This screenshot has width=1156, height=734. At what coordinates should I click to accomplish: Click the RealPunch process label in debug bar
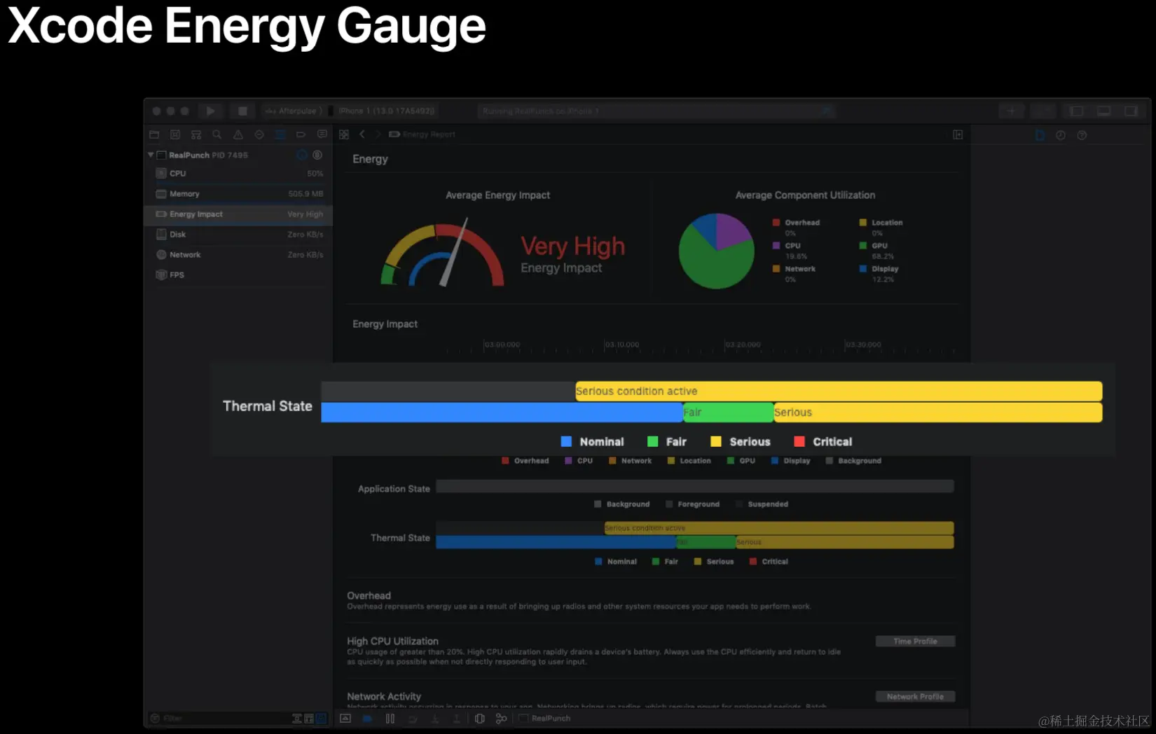545,719
